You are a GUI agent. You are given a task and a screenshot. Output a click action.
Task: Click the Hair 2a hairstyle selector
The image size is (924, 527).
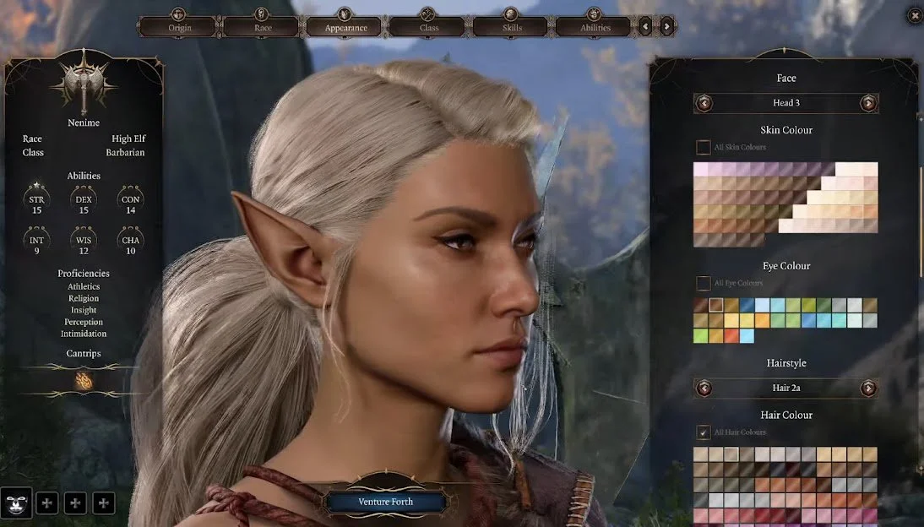786,388
